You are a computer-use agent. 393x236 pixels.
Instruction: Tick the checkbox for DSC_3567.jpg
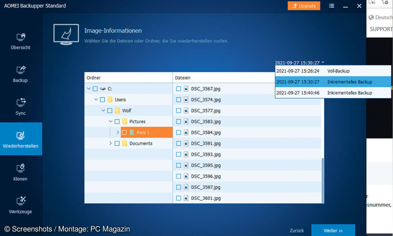pyautogui.click(x=178, y=88)
